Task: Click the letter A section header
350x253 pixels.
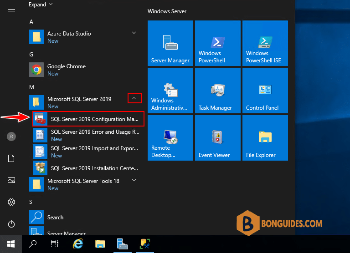Action: (31, 22)
